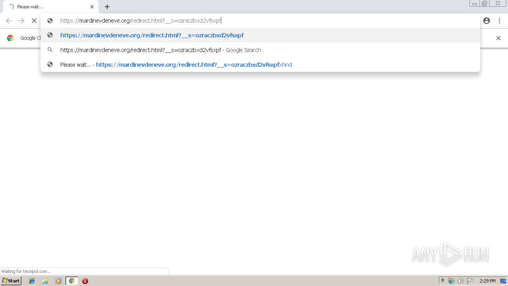
Task: Open the red Opera taskbar icon
Action: (85, 281)
